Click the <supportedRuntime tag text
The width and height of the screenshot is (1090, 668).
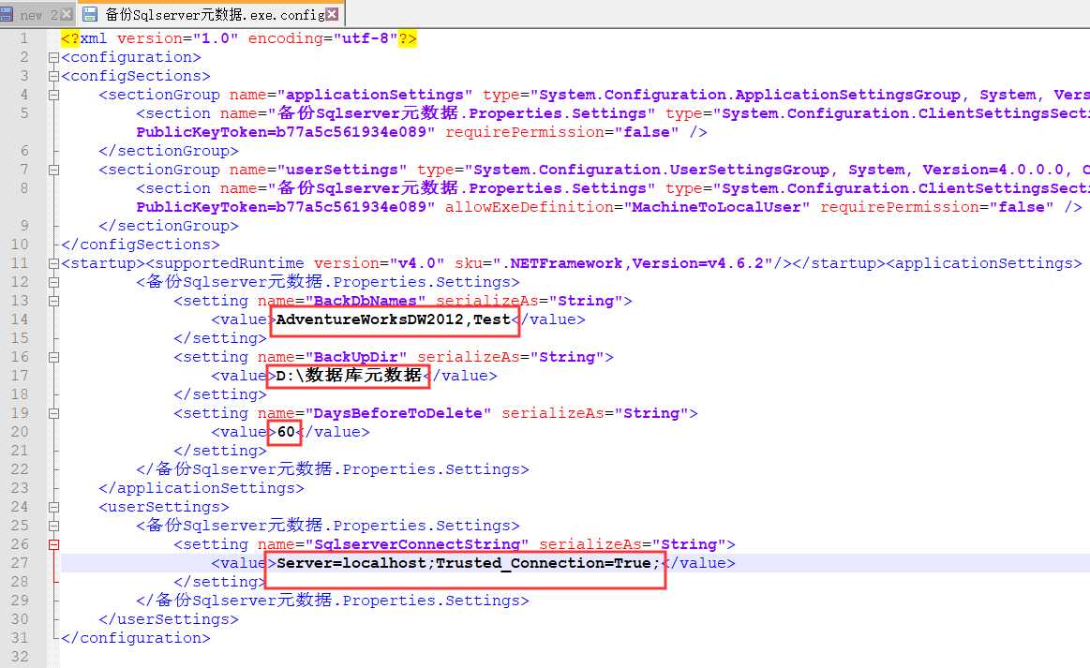coord(225,263)
